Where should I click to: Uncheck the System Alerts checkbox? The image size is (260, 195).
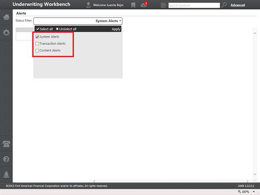(37, 37)
